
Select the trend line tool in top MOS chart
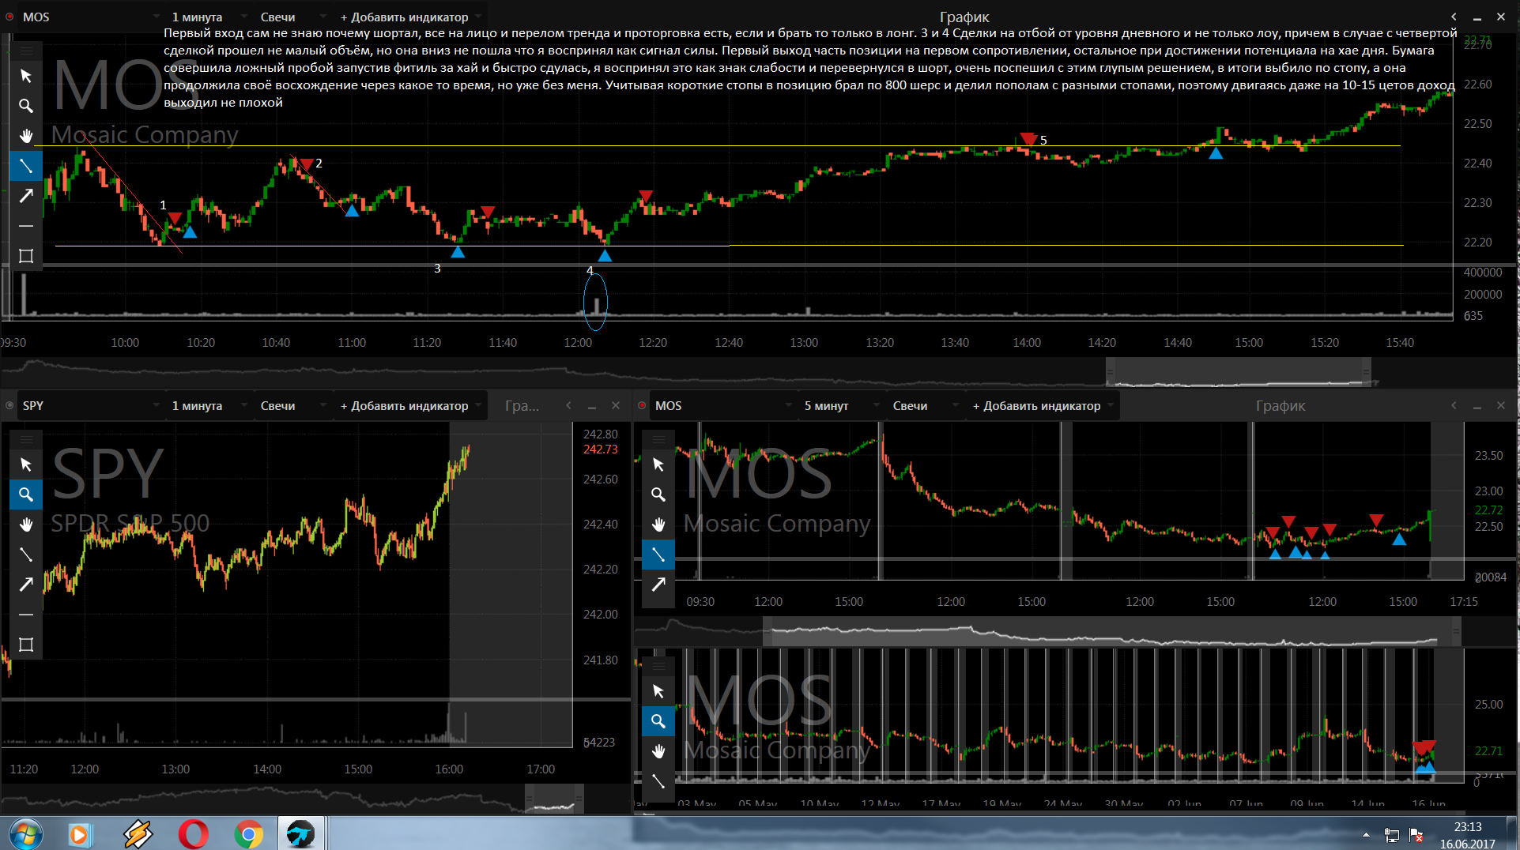[25, 166]
